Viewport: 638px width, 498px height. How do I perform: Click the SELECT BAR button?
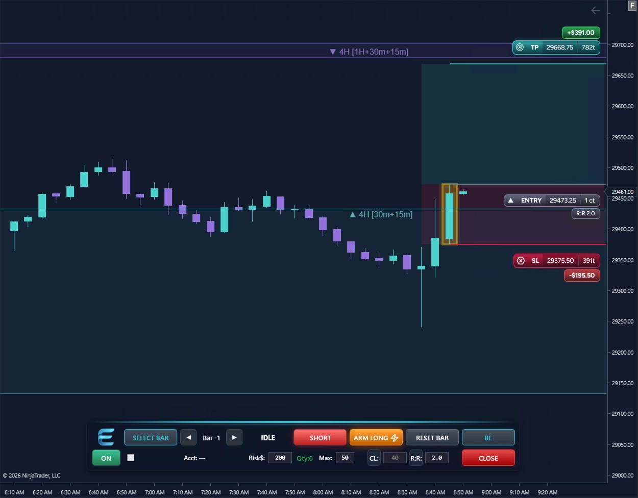[151, 437]
